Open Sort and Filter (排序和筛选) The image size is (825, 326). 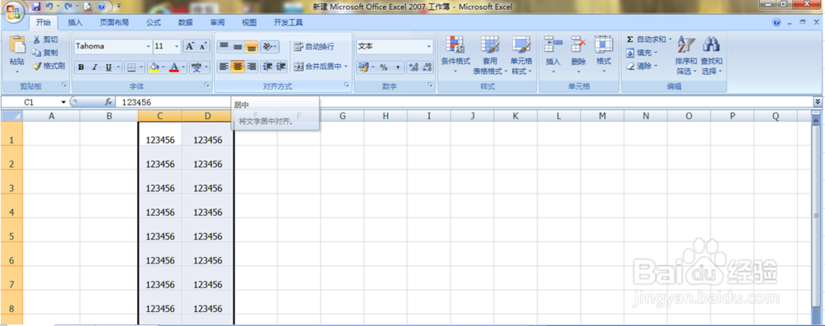[x=686, y=56]
